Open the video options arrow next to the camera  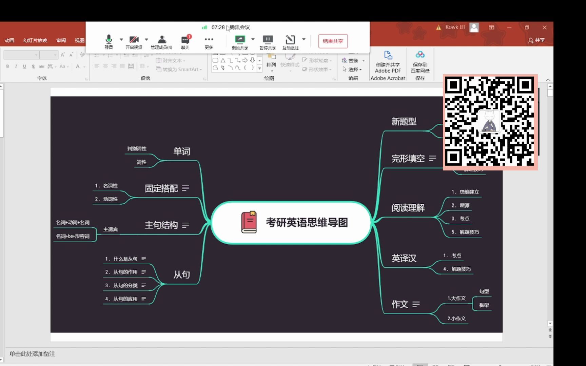(x=146, y=40)
